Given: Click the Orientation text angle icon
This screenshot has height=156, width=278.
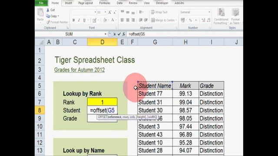Looking at the screenshot, I should [x=141, y=12].
